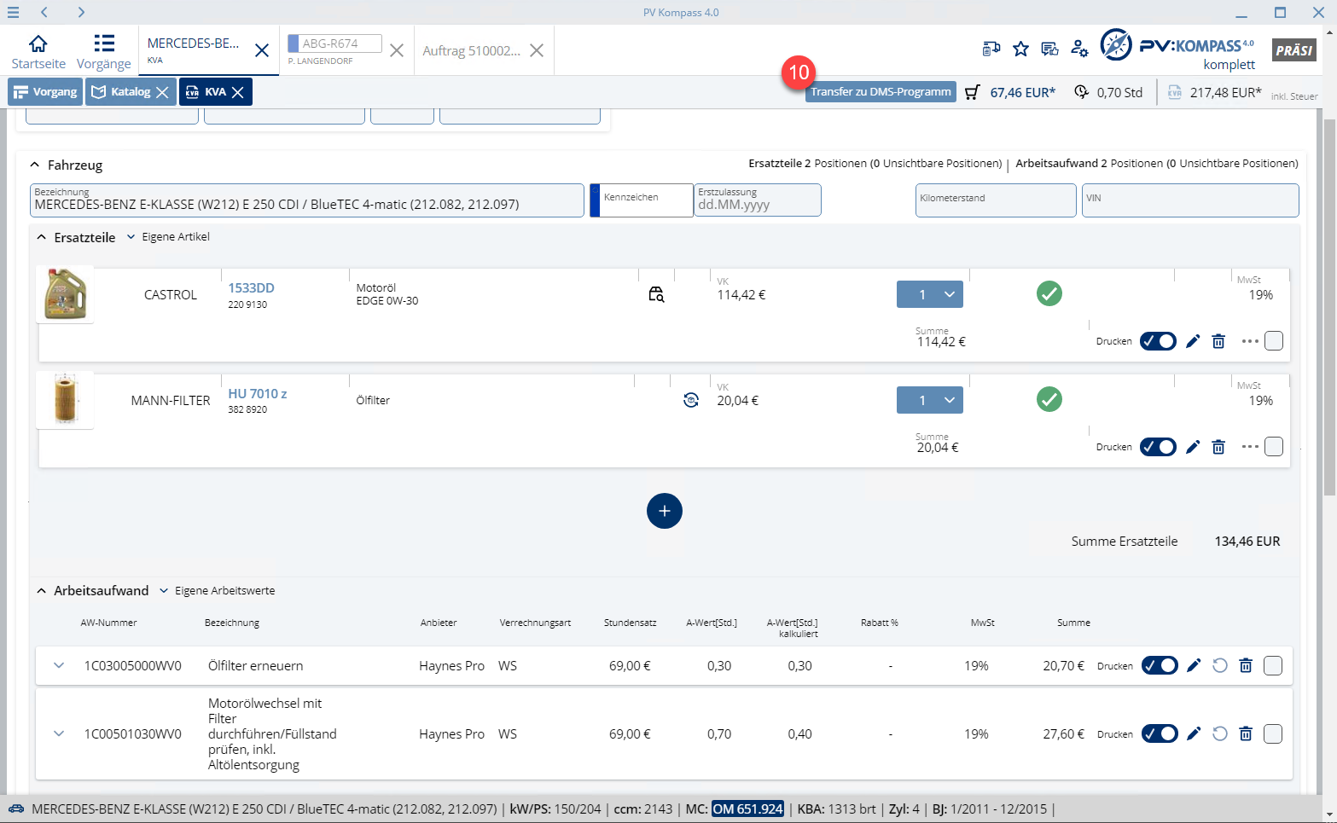The height and width of the screenshot is (823, 1337).
Task: Toggle Drucken switch for MANN-FILTER Ölfilter
Action: point(1158,447)
